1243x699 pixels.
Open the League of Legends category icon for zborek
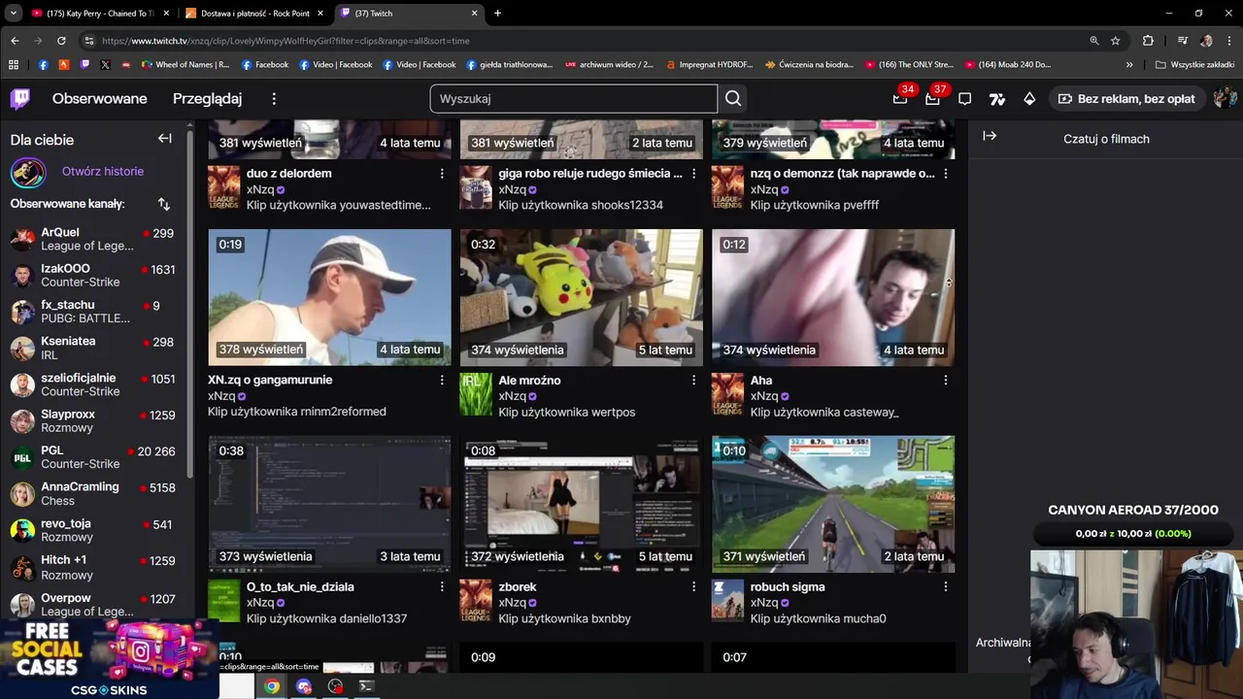click(x=476, y=601)
